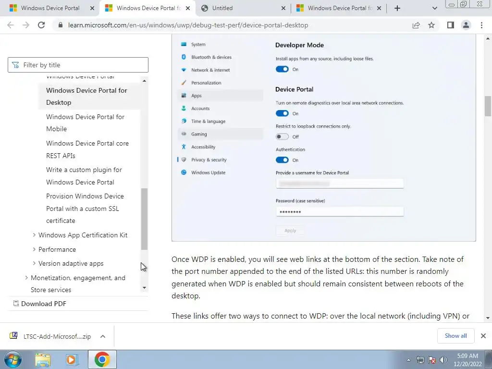Click the Bluetooth & devices icon
492x369 pixels.
pyautogui.click(x=184, y=57)
